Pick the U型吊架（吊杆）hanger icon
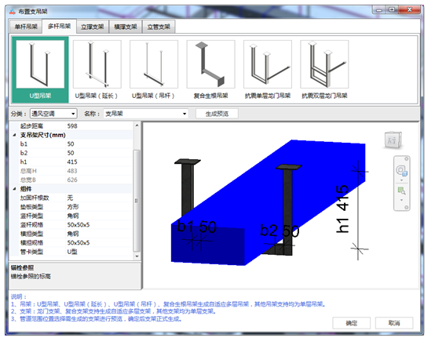The height and width of the screenshot is (345, 435). pos(154,64)
